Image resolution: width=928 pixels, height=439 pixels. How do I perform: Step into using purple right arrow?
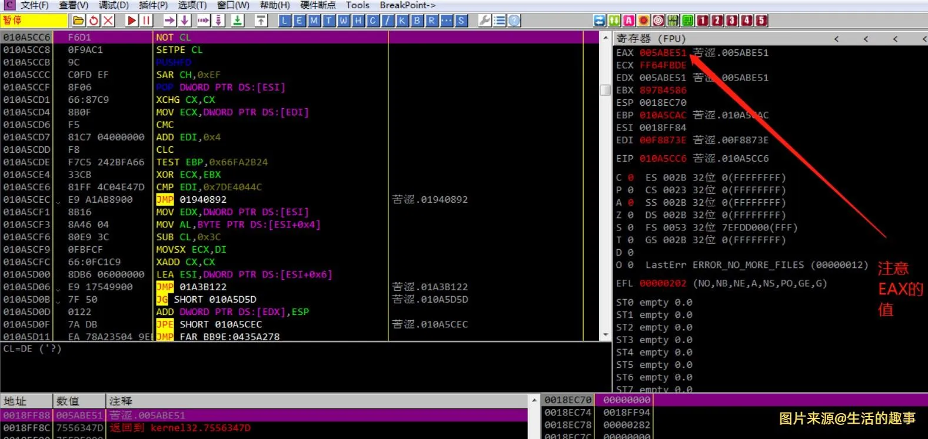pos(169,21)
